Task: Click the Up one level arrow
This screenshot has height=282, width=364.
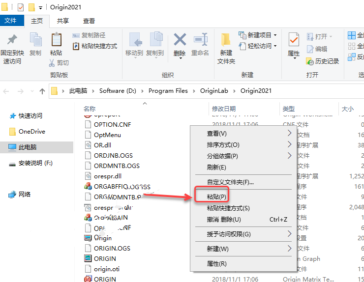Action: [x=42, y=91]
